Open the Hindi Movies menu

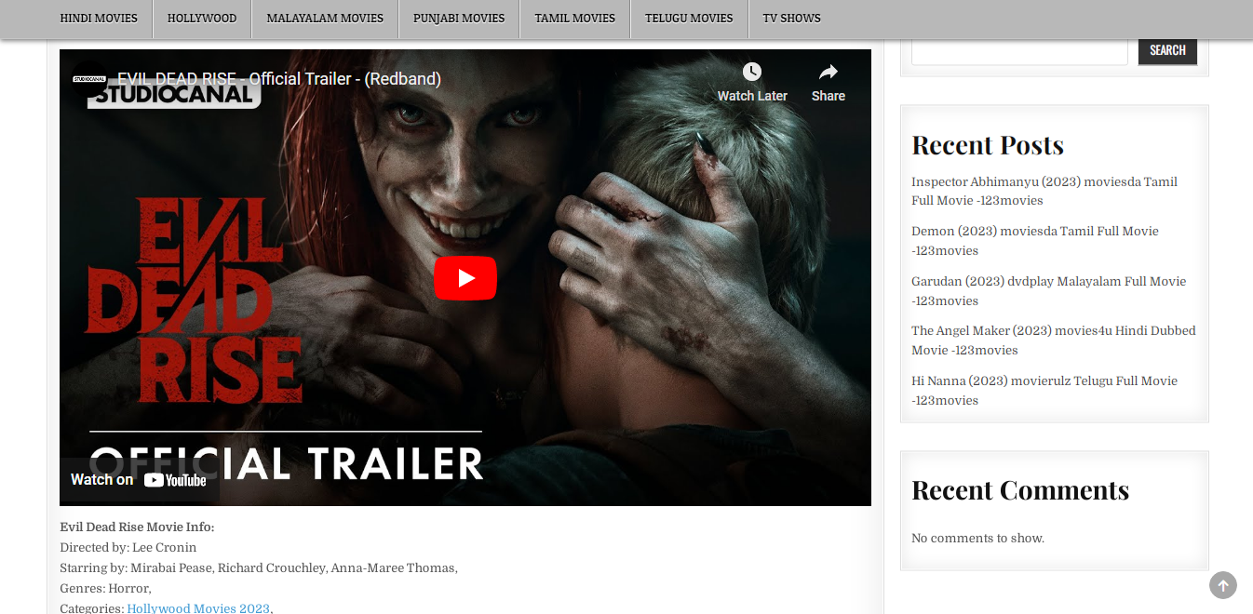[x=99, y=19]
